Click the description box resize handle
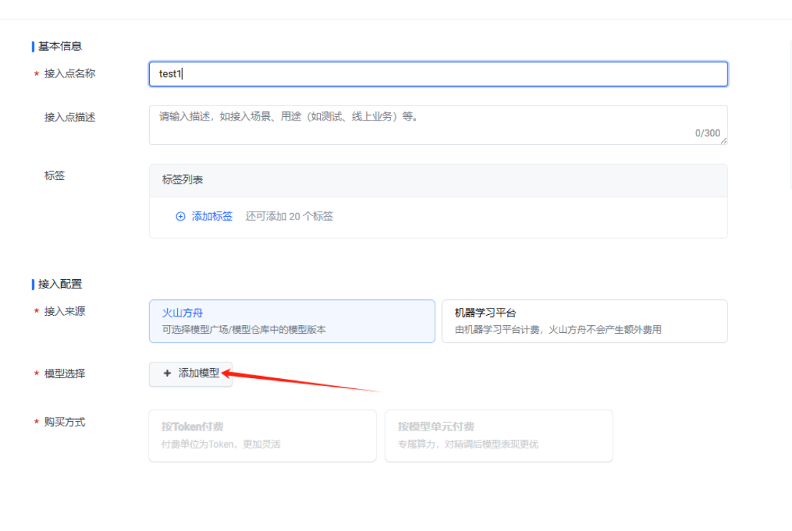 [724, 141]
